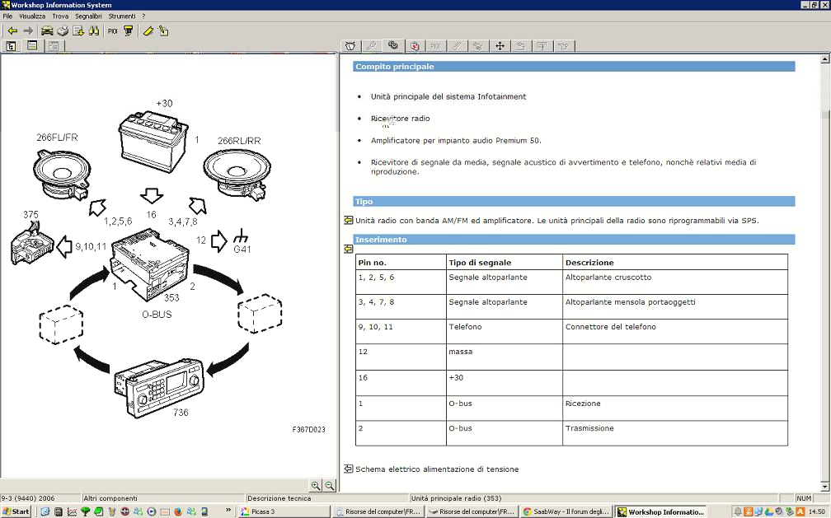This screenshot has height=518, width=831.
Task: Select the four-way arrows tab icon
Action: click(x=500, y=46)
